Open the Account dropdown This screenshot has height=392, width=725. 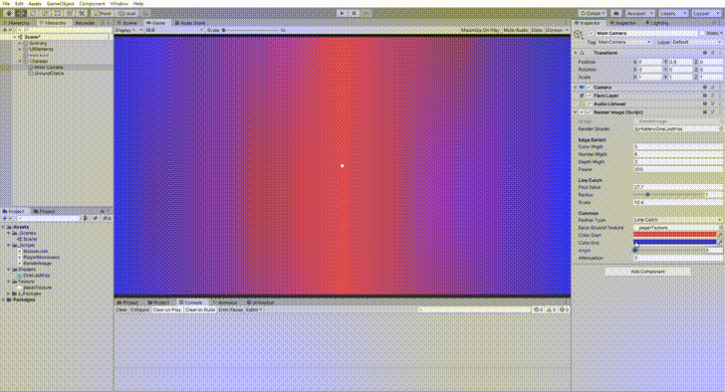pos(639,13)
